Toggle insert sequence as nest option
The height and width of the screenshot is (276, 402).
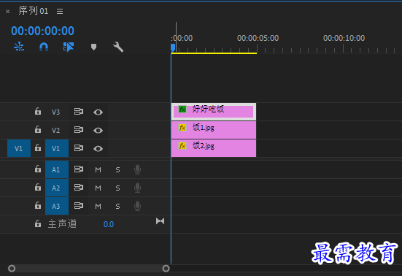[19, 47]
